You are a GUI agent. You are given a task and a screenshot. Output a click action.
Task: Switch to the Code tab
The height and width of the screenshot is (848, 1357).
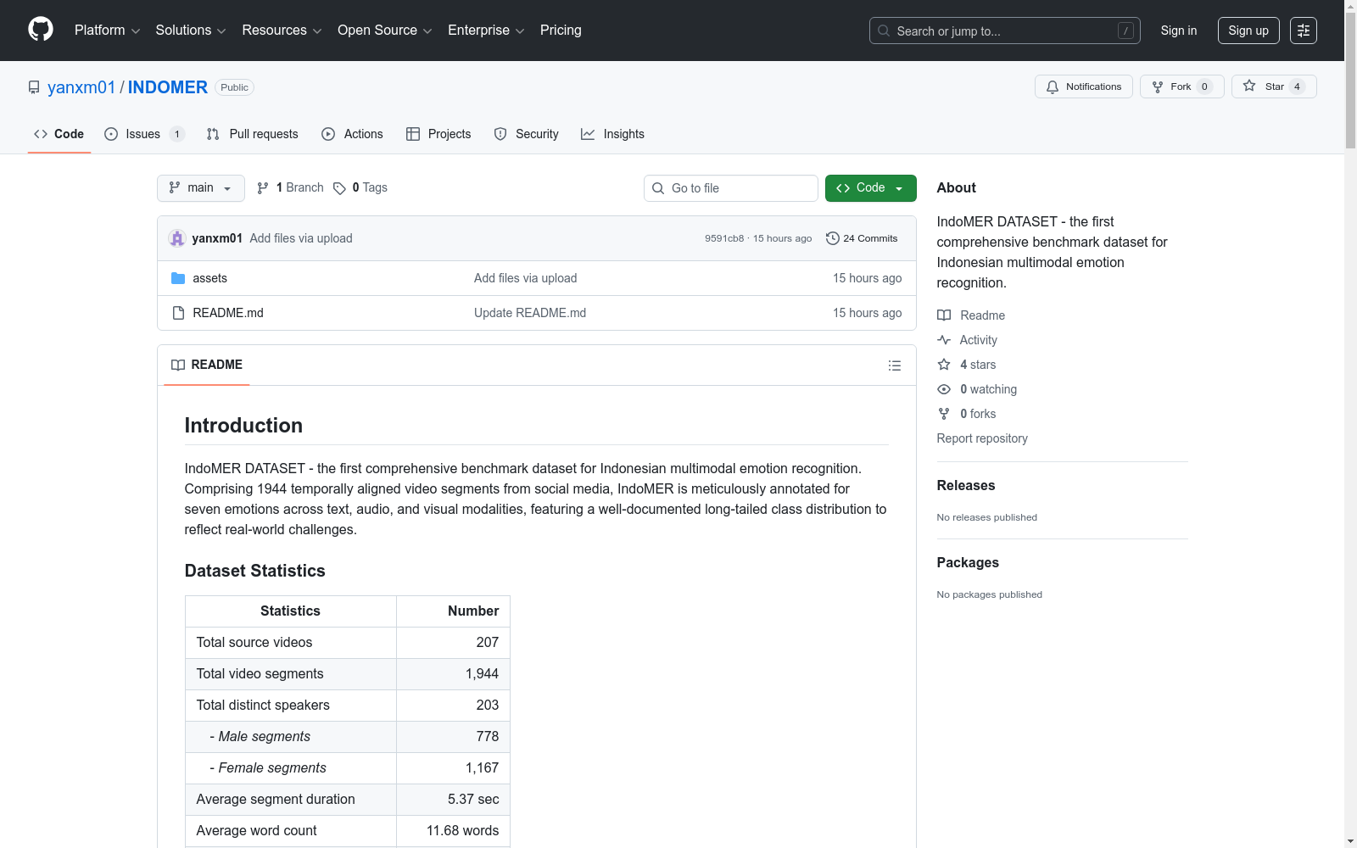tap(59, 134)
